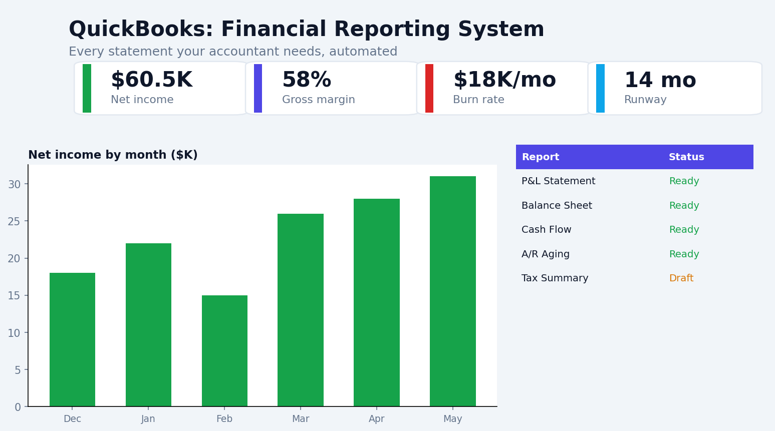Click the 14 mo runway value
This screenshot has width=775, height=431.
[660, 81]
